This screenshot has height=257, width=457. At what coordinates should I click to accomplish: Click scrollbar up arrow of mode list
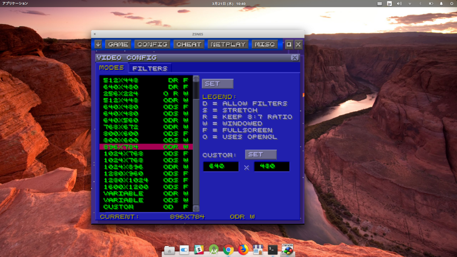196,79
